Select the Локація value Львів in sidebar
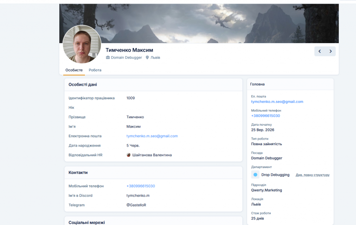This screenshot has width=356, height=225. [256, 204]
